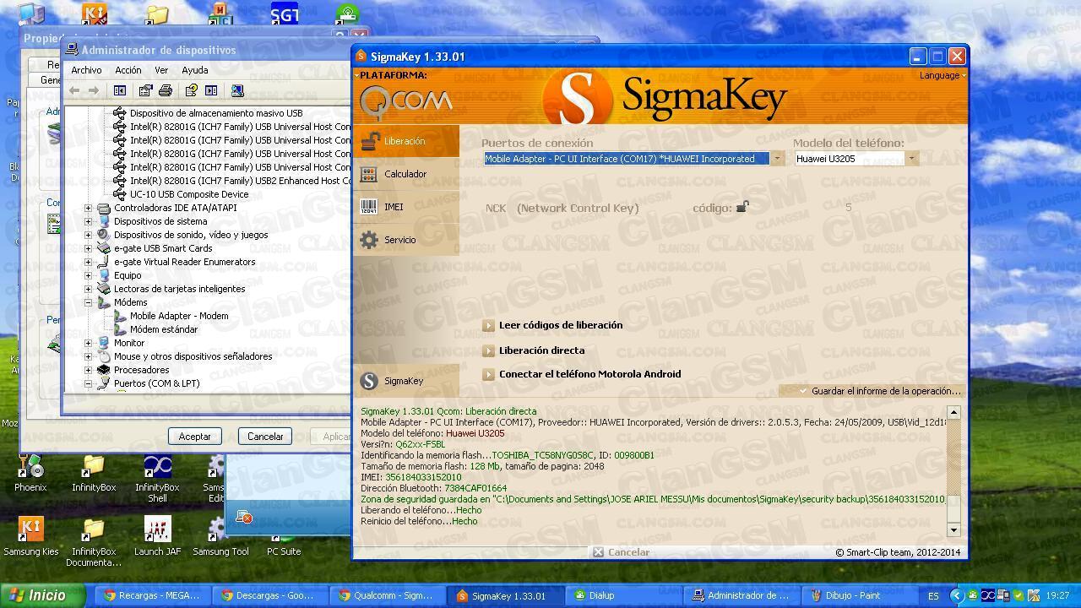Collapse Puertos (COM & LPT) node
Image resolution: width=1081 pixels, height=608 pixels.
(x=88, y=383)
